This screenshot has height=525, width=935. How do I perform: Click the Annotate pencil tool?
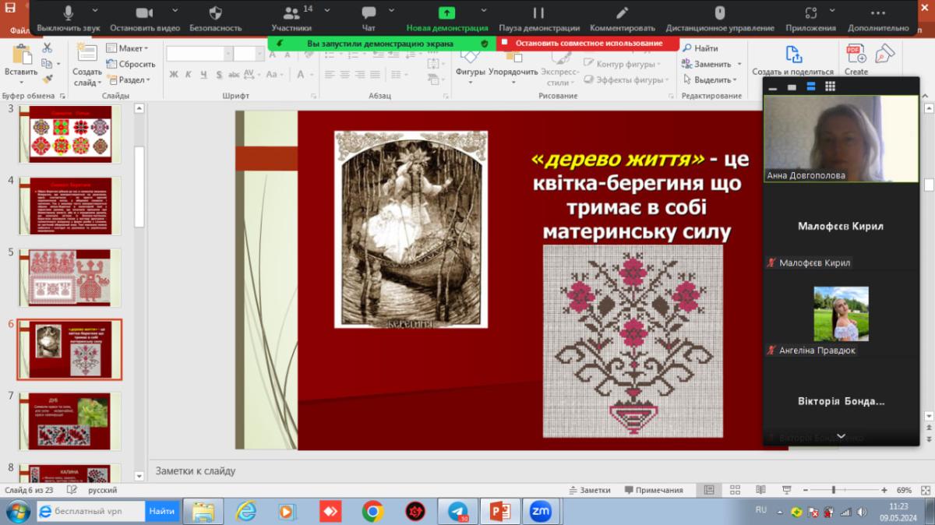[x=622, y=13]
